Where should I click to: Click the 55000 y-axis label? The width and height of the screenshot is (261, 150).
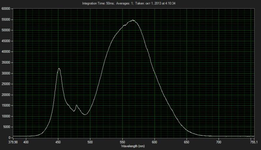pyautogui.click(x=6, y=20)
